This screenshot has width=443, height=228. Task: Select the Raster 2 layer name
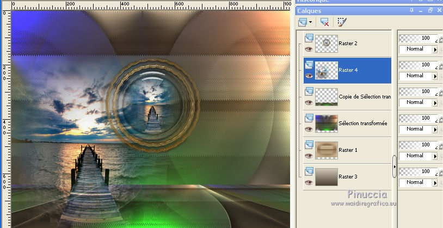[x=348, y=43]
